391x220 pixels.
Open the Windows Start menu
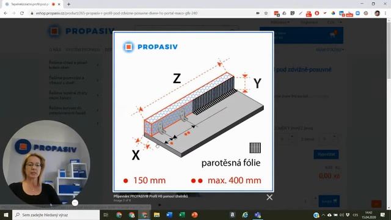click(x=6, y=215)
